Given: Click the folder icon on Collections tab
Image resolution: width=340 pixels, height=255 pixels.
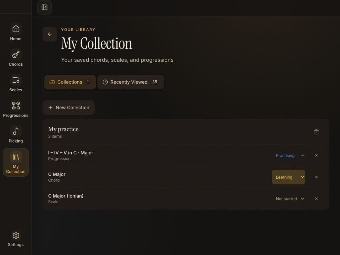Looking at the screenshot, I should click(x=52, y=82).
